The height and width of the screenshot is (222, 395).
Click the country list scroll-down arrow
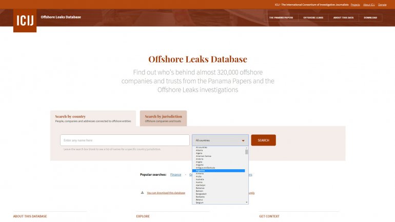(x=247, y=203)
